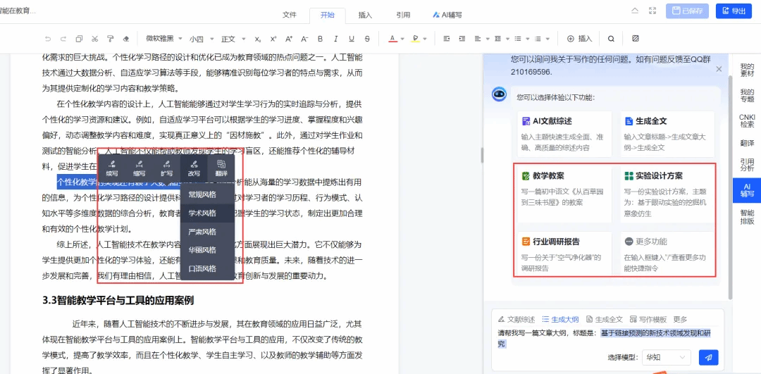Open the red font color picker
Viewport: 761px width, 374px height.
[x=393, y=39]
